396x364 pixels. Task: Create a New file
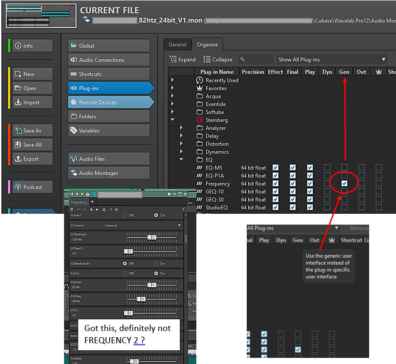[32, 74]
